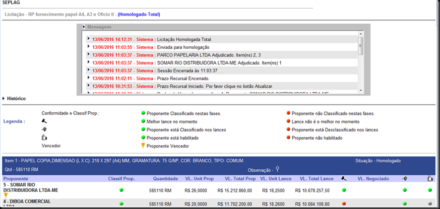440x209 pixels.
Task: Click the 'Histórico' label
Action: pyautogui.click(x=16, y=99)
